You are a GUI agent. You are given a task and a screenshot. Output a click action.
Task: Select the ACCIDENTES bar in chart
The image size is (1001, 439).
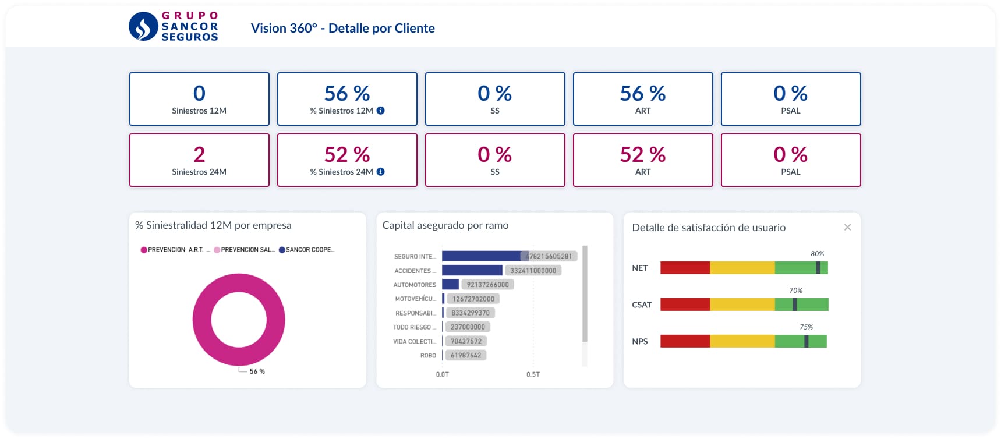click(x=472, y=271)
